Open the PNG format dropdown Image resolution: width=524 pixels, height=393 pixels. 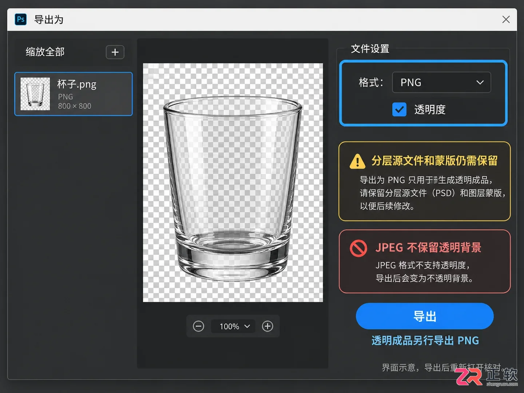(441, 82)
